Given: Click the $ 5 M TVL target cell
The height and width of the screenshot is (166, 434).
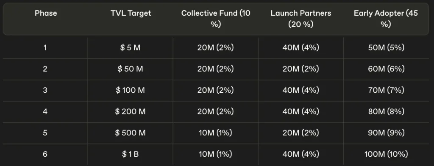Looking at the screenshot, I should 131,48.
